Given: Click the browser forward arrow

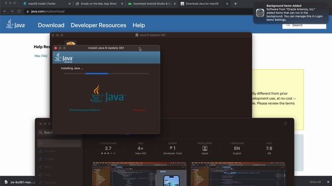Looking at the screenshot, I should coord(11,11).
